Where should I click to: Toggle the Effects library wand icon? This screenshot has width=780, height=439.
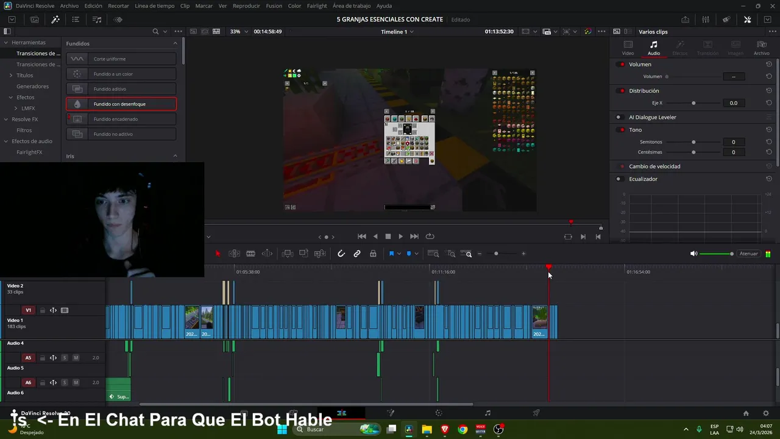(55, 20)
